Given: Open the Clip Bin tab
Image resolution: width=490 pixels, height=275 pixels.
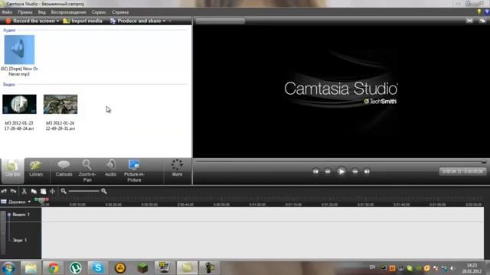Looking at the screenshot, I should (12, 170).
